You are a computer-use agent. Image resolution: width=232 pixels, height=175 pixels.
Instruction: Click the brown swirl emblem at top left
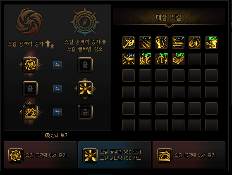29,22
